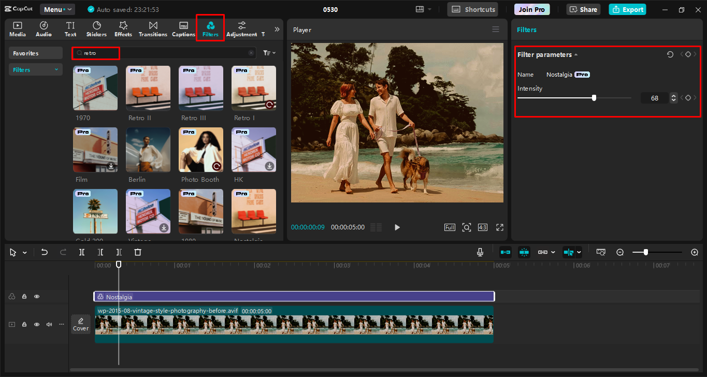Switch to the Stickers tab
Screen dimensions: 707x377
[x=96, y=28]
